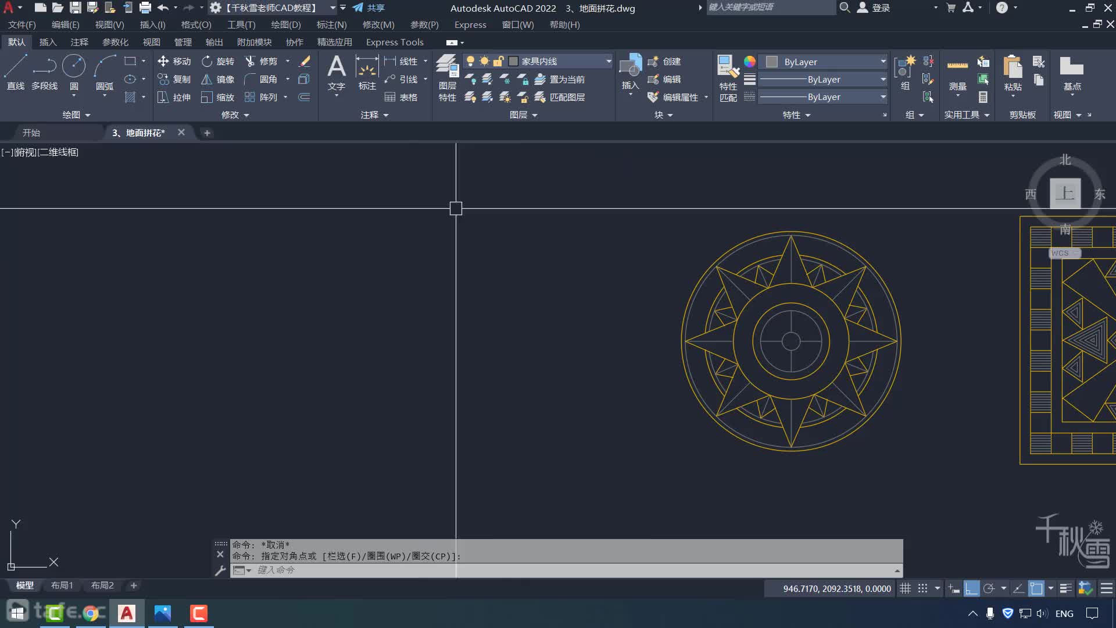
Task: Expand the 注释 (Annotation) panel
Action: 374,115
